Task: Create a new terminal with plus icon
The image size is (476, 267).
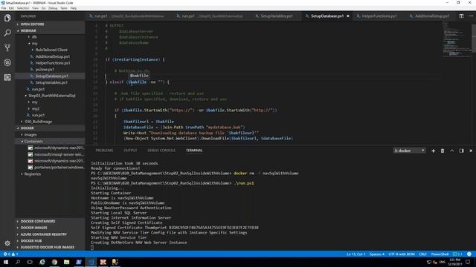Action: [x=433, y=151]
